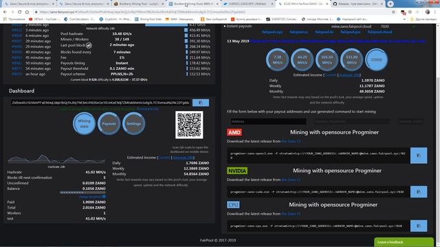Go to browser home page icon
The height and width of the screenshot is (247, 440).
coord(27,12)
